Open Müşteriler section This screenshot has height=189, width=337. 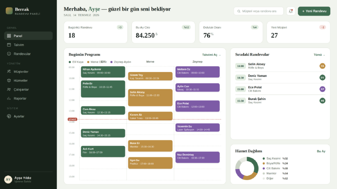point(28,72)
